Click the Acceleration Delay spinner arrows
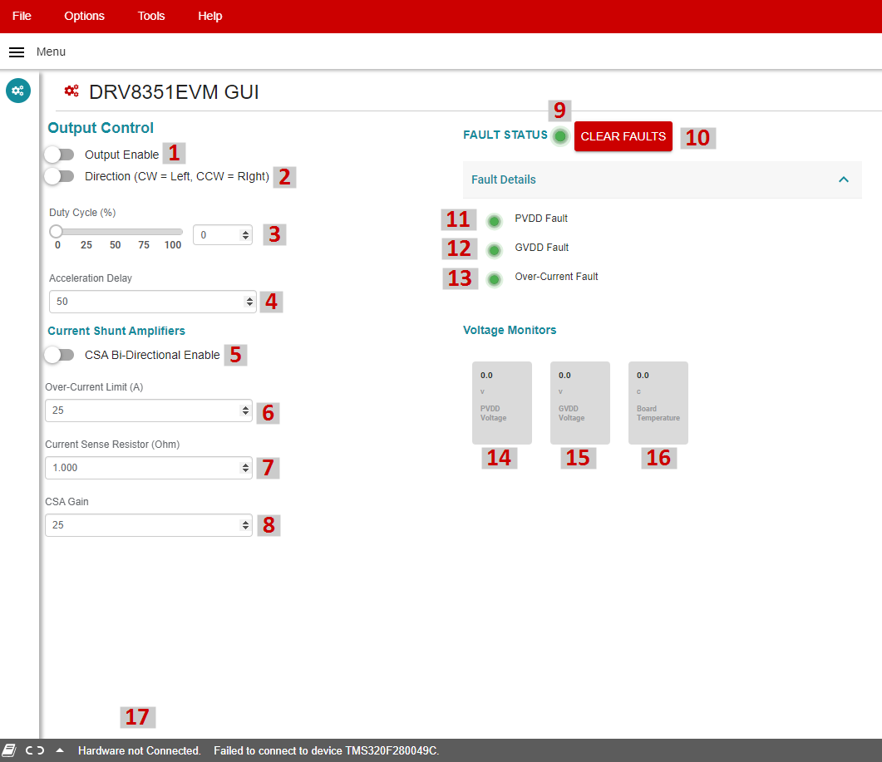 248,302
